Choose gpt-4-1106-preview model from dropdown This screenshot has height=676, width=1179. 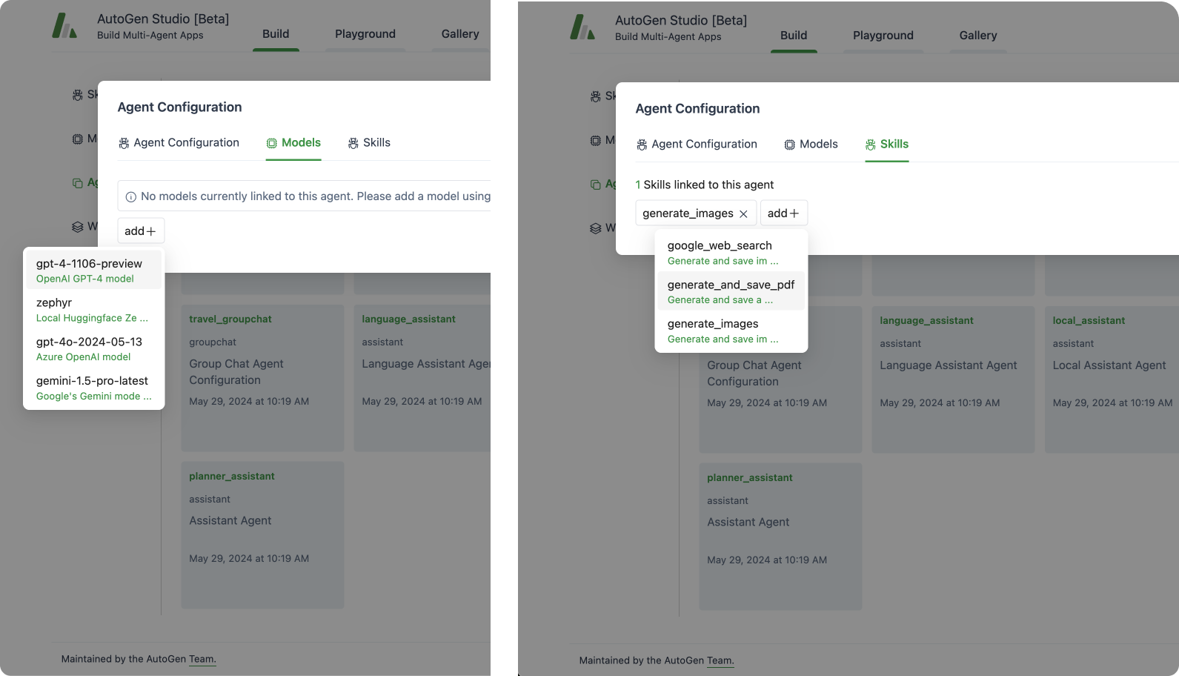click(x=94, y=271)
